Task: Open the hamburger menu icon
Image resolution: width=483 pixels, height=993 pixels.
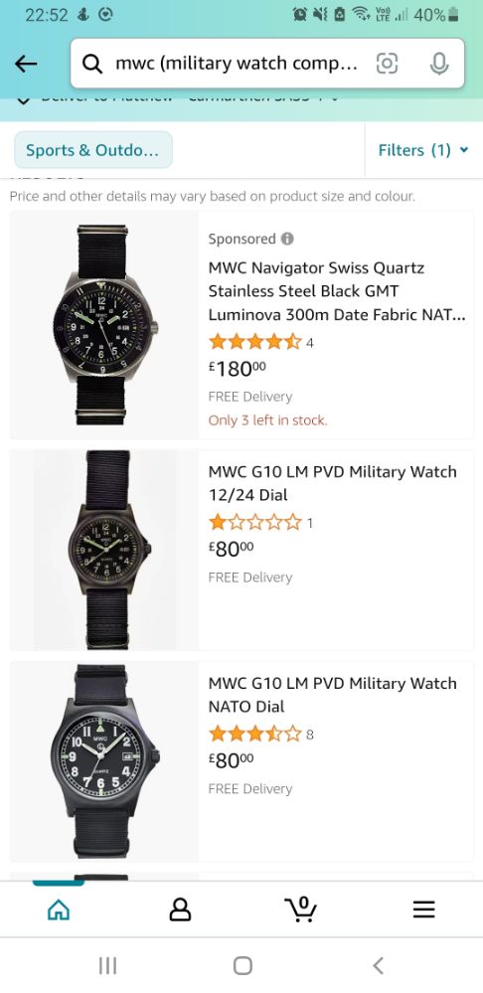Action: (x=423, y=910)
